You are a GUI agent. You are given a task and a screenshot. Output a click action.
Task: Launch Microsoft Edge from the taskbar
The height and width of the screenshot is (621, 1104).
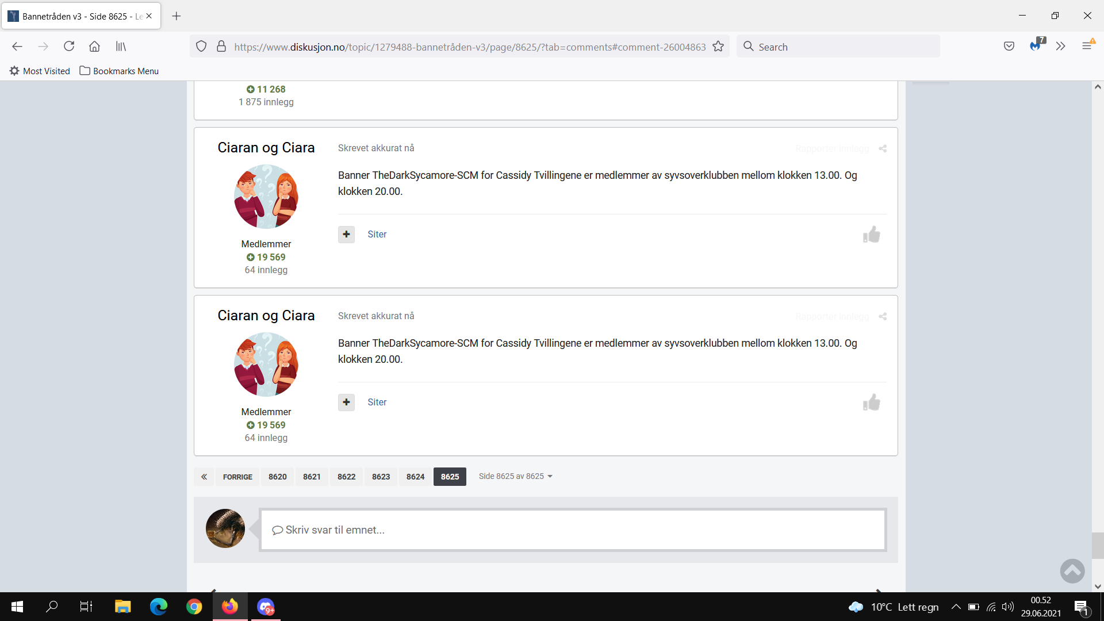click(158, 607)
